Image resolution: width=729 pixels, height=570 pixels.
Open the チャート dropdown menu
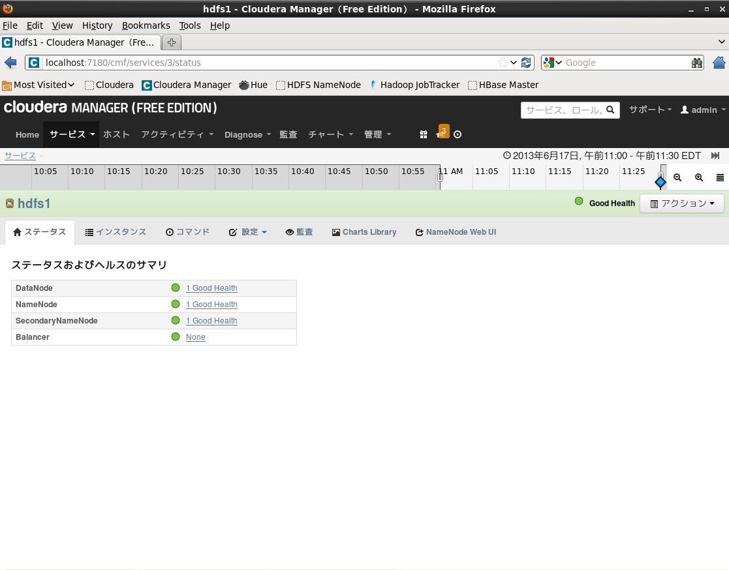pos(330,134)
